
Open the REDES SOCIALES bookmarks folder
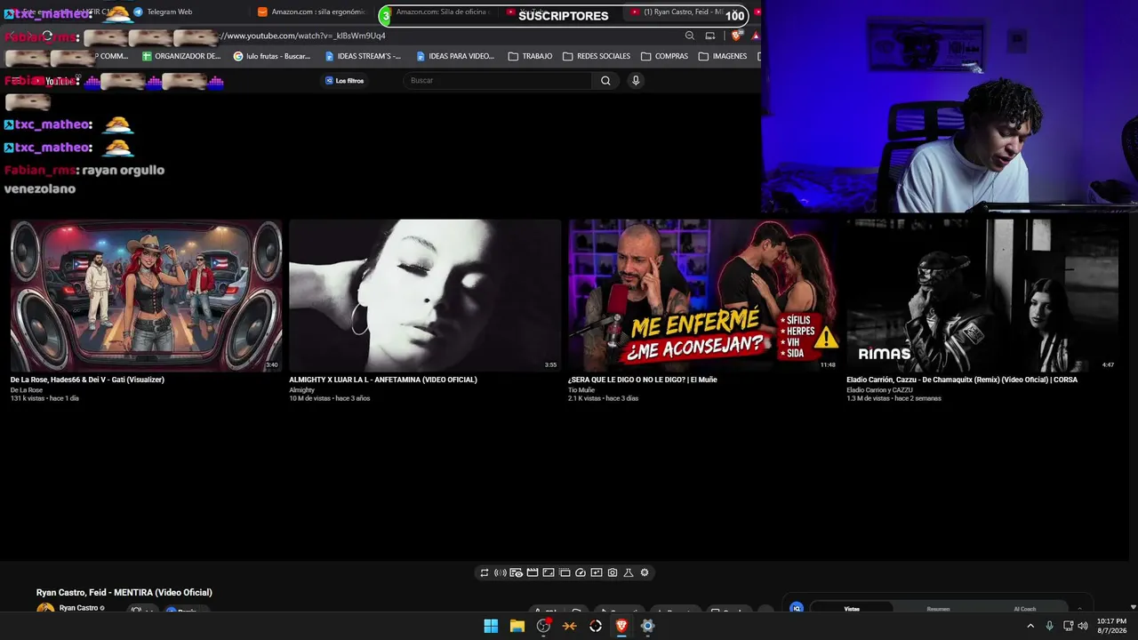point(597,56)
